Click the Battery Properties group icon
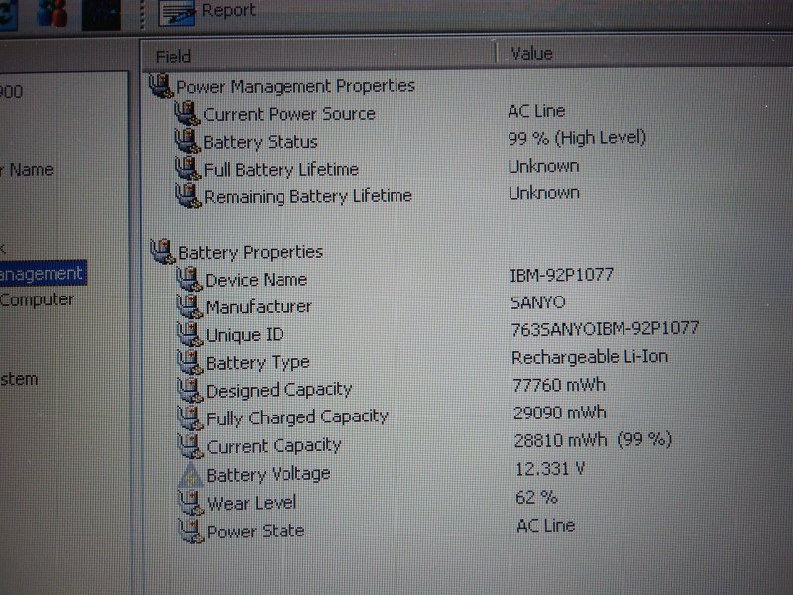This screenshot has width=793, height=595. pyautogui.click(x=163, y=252)
